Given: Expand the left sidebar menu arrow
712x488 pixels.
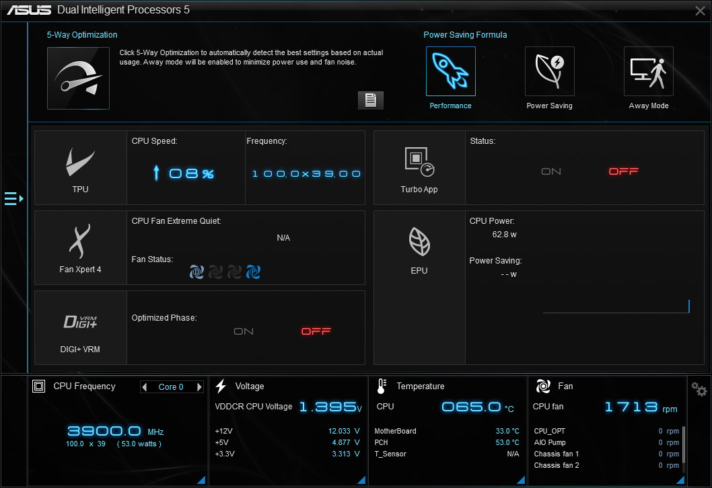Looking at the screenshot, I should [13, 199].
